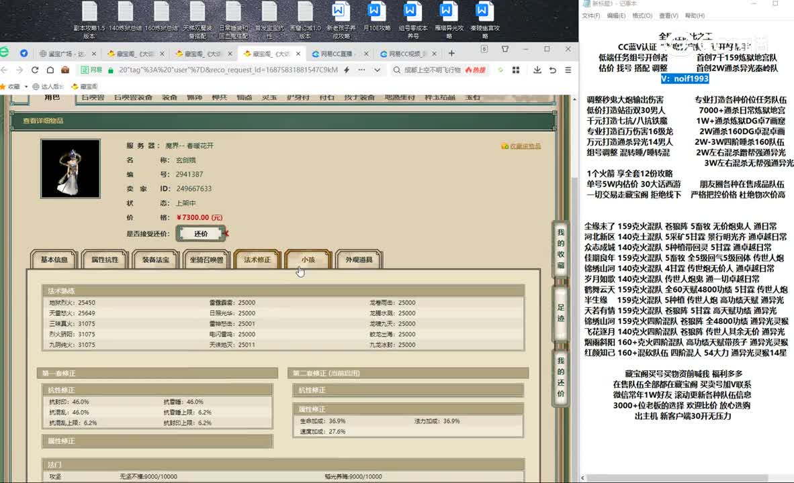
Task: Open Notepad's 查看(V) menu
Action: pyautogui.click(x=668, y=15)
